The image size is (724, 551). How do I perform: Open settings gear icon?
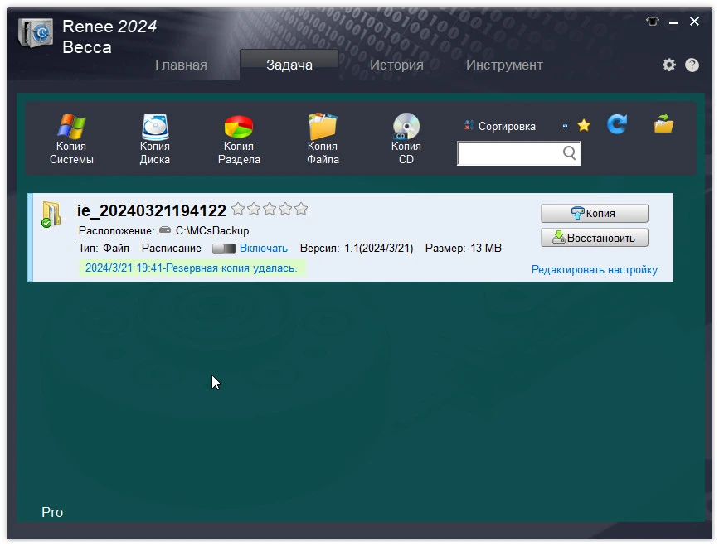click(669, 65)
